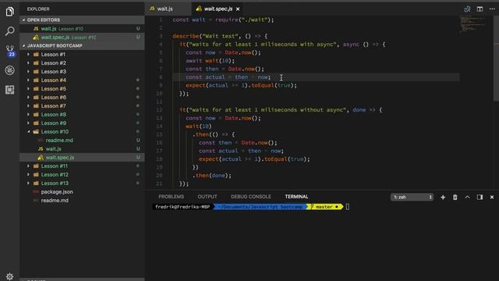Select wait.js under Open Editors
499x281 pixels.
pos(82,29)
